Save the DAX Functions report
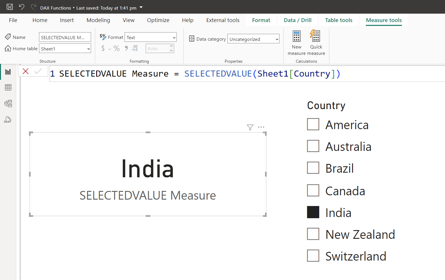Screen dimensions: 445x280 pos(10,7)
